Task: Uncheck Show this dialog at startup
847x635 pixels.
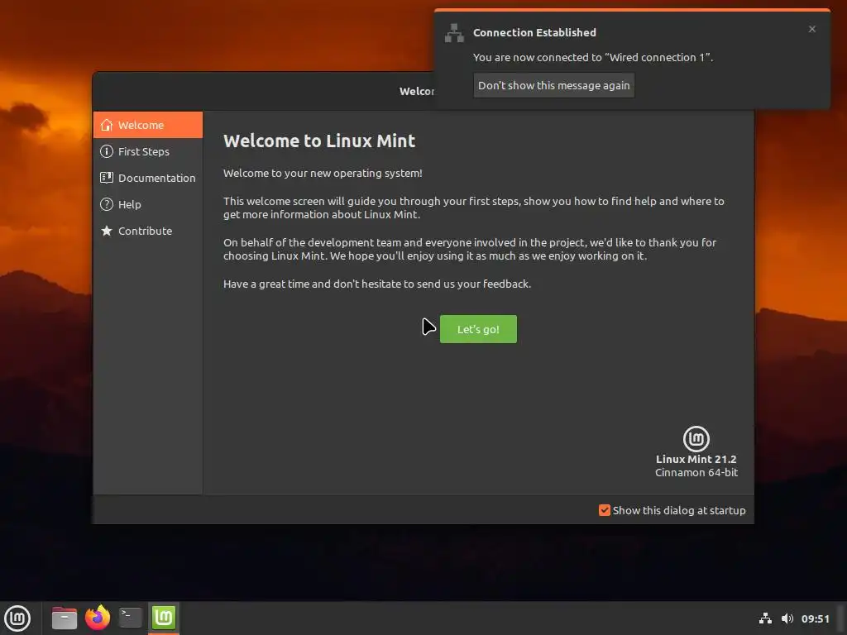Action: (x=605, y=510)
